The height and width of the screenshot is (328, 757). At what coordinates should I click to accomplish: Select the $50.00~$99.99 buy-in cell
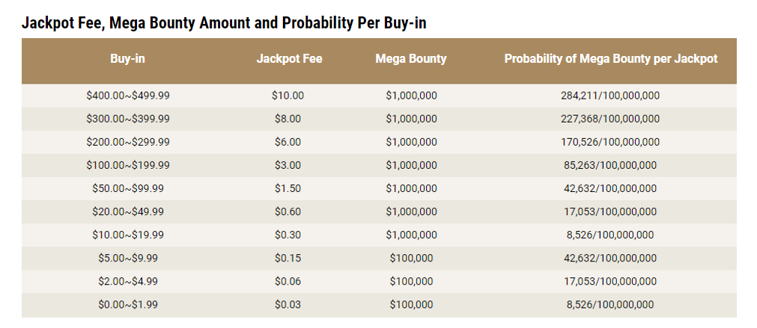[128, 188]
